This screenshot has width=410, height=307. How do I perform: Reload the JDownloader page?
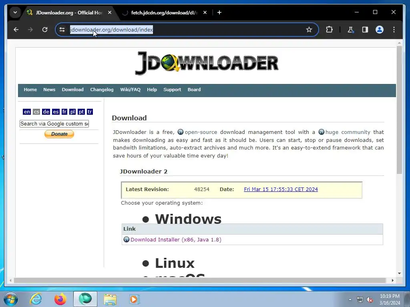pos(45,30)
